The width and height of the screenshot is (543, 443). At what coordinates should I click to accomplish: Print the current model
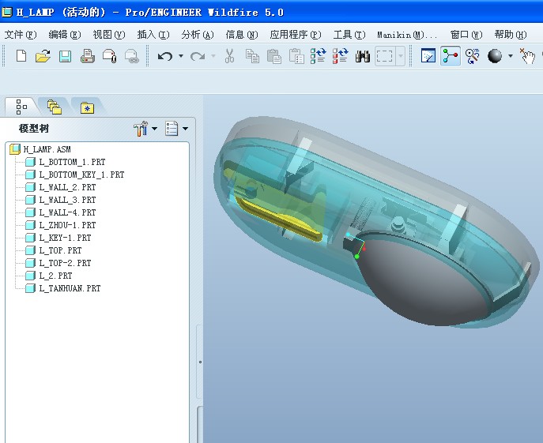point(87,56)
